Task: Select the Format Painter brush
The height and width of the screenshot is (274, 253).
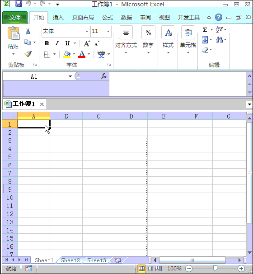Action: pyautogui.click(x=28, y=54)
